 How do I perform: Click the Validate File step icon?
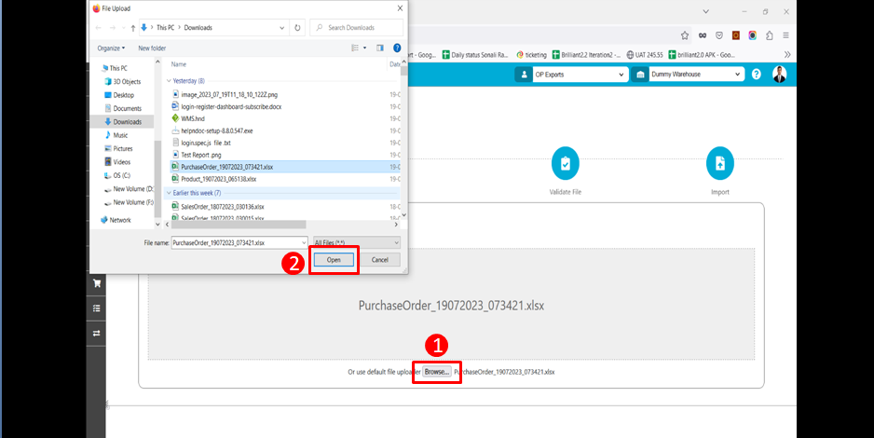[x=565, y=163]
